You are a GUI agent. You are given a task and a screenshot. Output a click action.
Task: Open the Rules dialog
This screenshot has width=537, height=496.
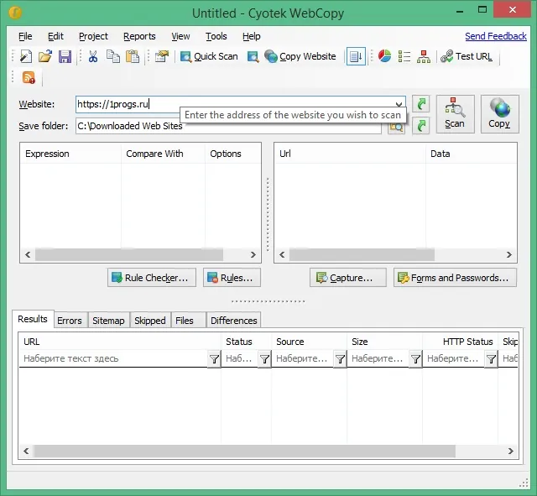point(232,278)
